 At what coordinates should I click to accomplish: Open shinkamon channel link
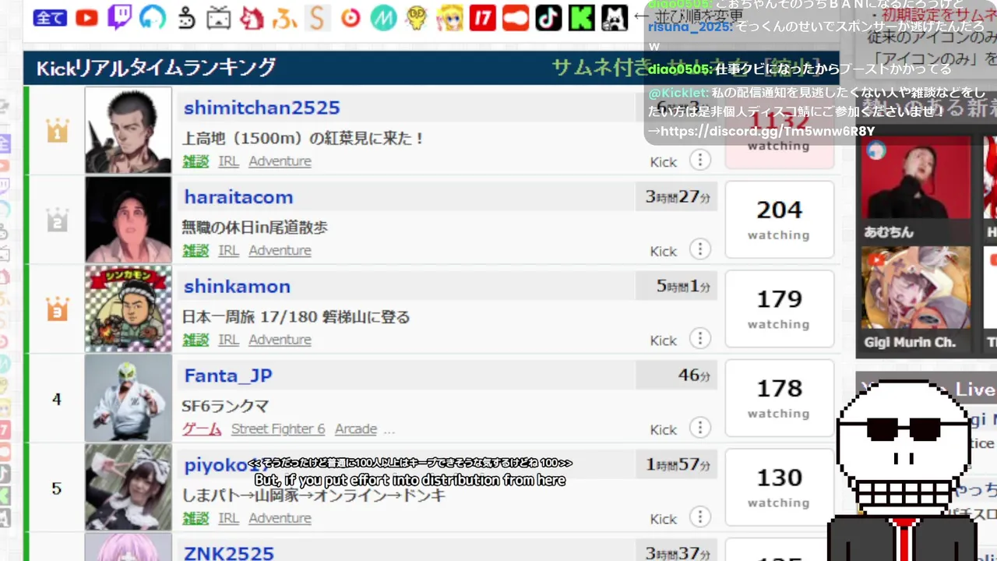[x=237, y=286]
